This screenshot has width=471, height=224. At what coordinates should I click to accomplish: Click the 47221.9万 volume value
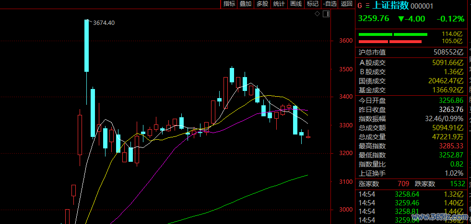447,137
